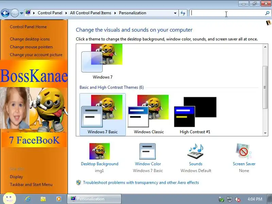Click the Window Color text link
This screenshot has width=272, height=204.
click(x=148, y=164)
